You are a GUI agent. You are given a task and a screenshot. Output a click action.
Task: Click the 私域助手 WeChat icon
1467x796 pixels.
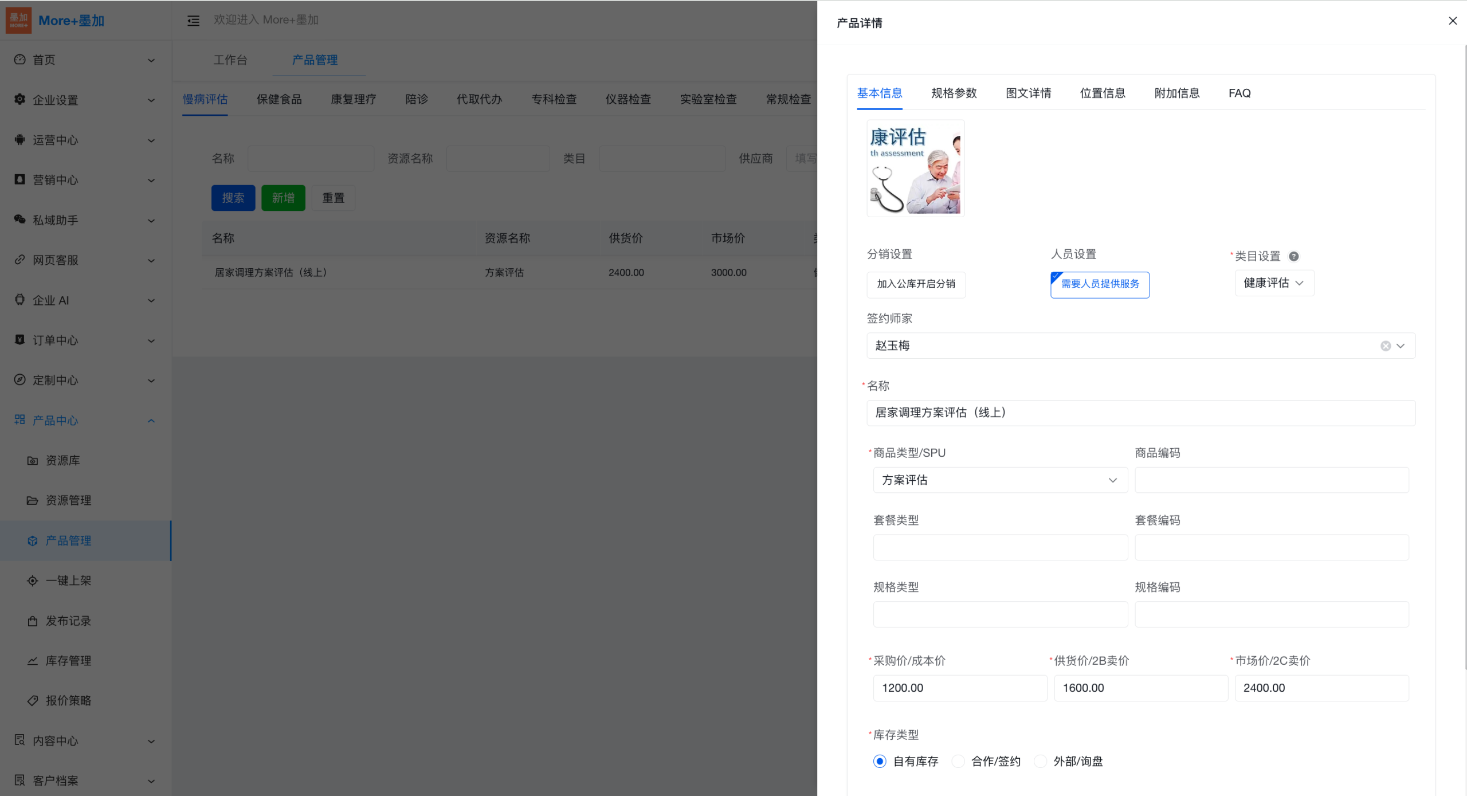[x=20, y=219]
